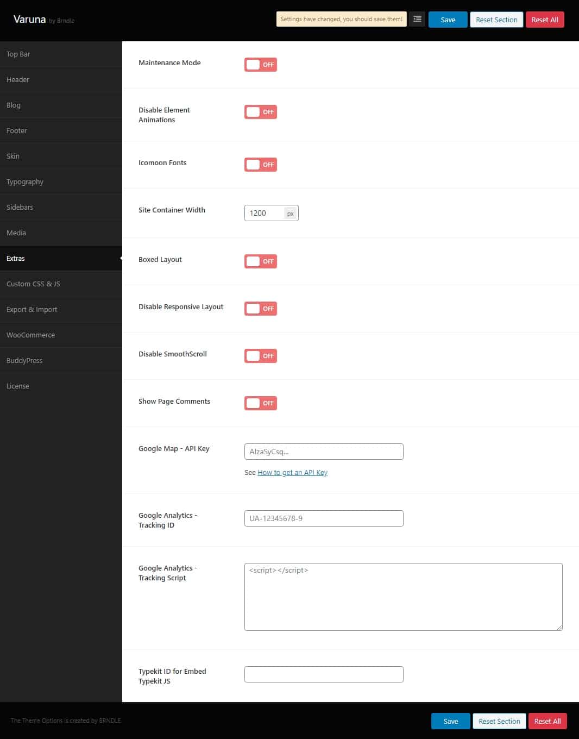Viewport: 579px width, 739px height.
Task: Open the Sidebars section
Action: [x=61, y=208]
